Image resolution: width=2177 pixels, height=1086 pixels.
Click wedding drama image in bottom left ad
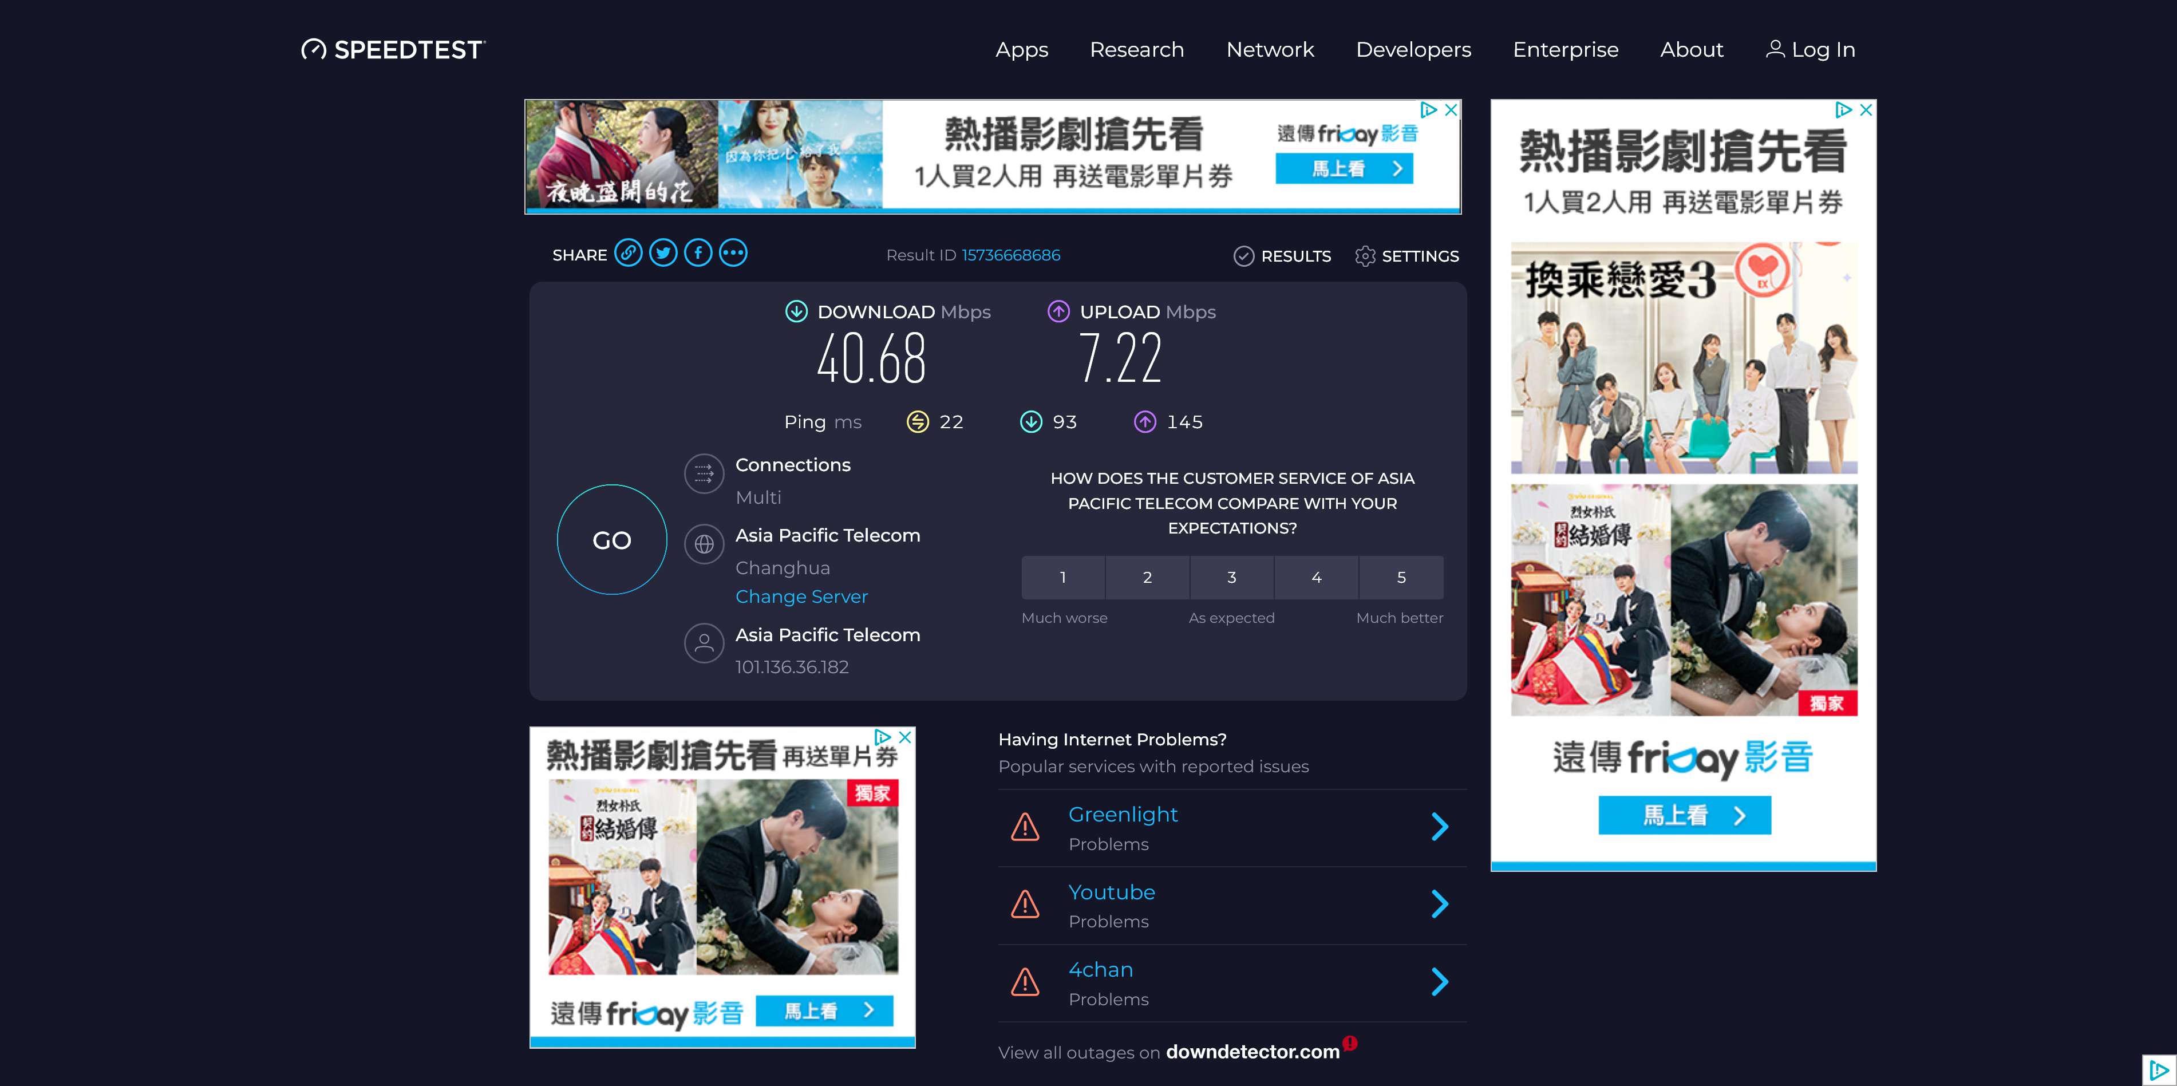pos(722,877)
